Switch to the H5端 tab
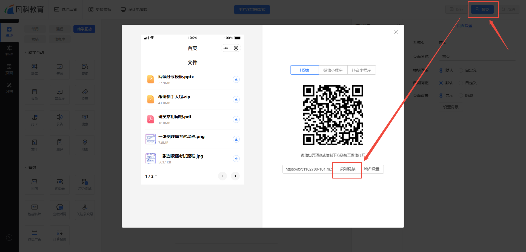 point(305,70)
